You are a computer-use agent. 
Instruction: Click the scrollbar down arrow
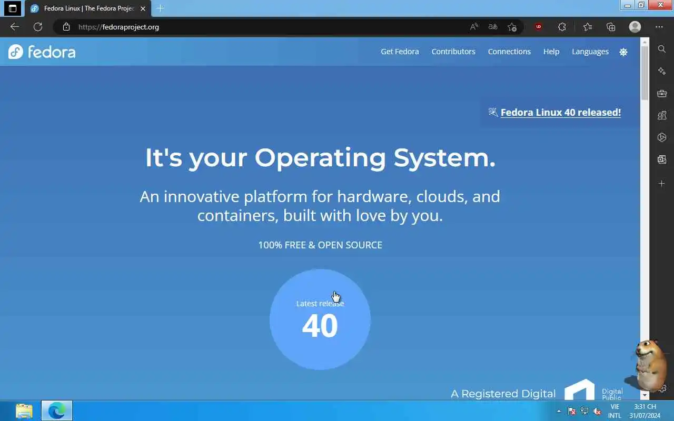[x=645, y=395]
